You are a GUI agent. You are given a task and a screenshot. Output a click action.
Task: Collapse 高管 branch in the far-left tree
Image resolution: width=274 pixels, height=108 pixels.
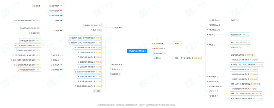55,30
